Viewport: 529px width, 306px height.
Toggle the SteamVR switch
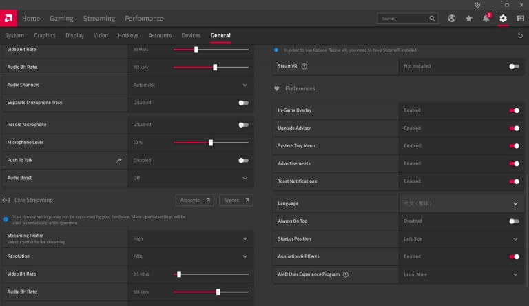pos(514,66)
